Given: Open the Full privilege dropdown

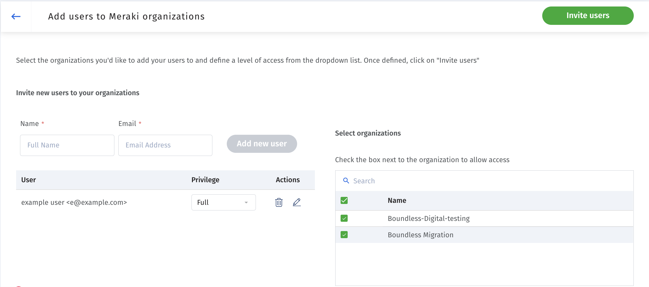Looking at the screenshot, I should click(223, 202).
